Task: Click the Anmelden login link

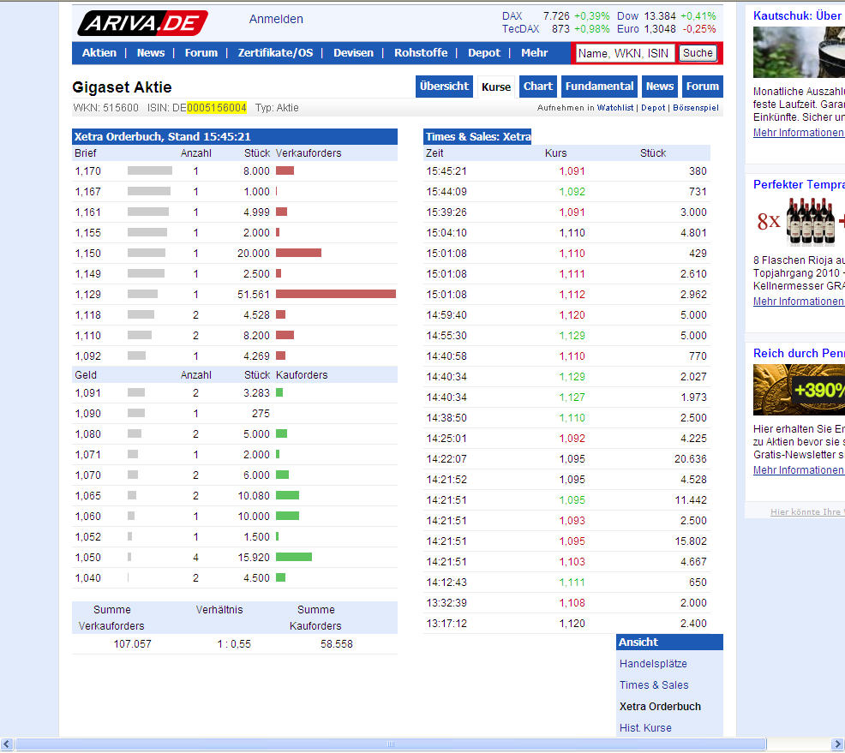Action: coord(276,19)
